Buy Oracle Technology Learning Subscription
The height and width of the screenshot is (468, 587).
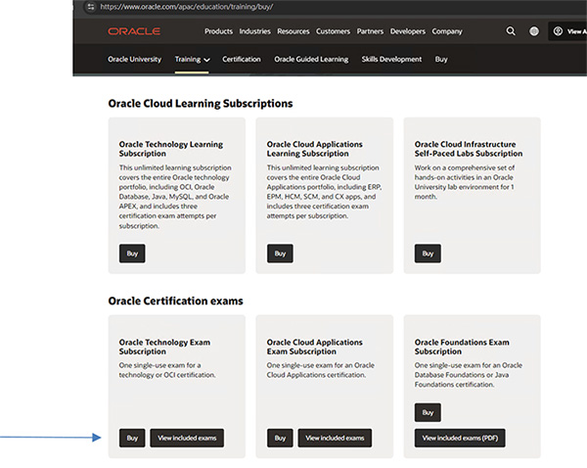click(132, 254)
